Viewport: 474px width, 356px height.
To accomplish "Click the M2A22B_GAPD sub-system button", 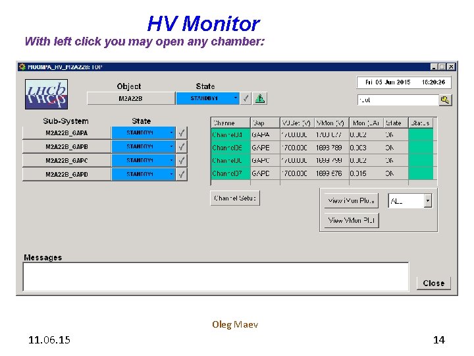I will [x=66, y=174].
